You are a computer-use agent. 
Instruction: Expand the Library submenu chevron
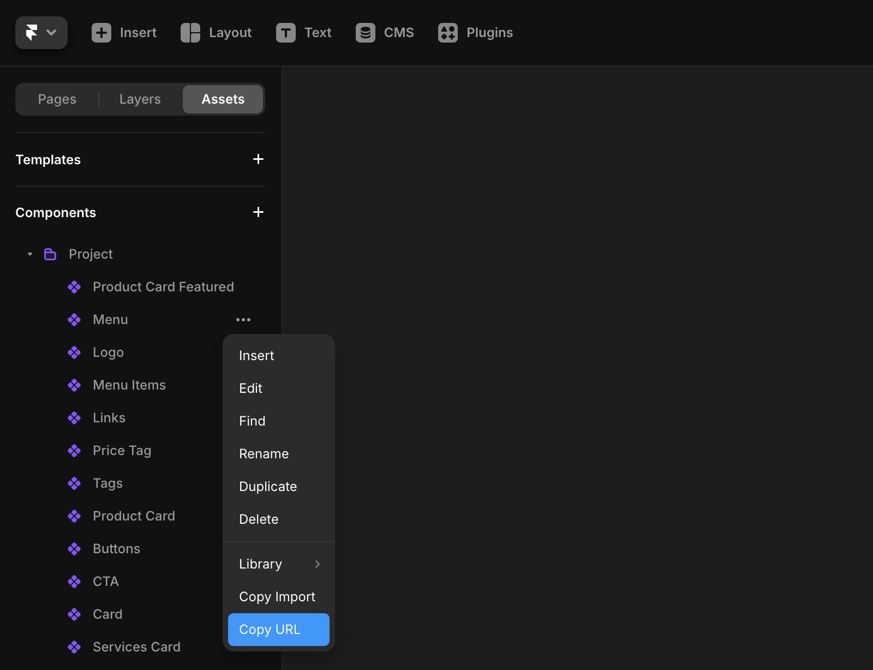pos(318,564)
